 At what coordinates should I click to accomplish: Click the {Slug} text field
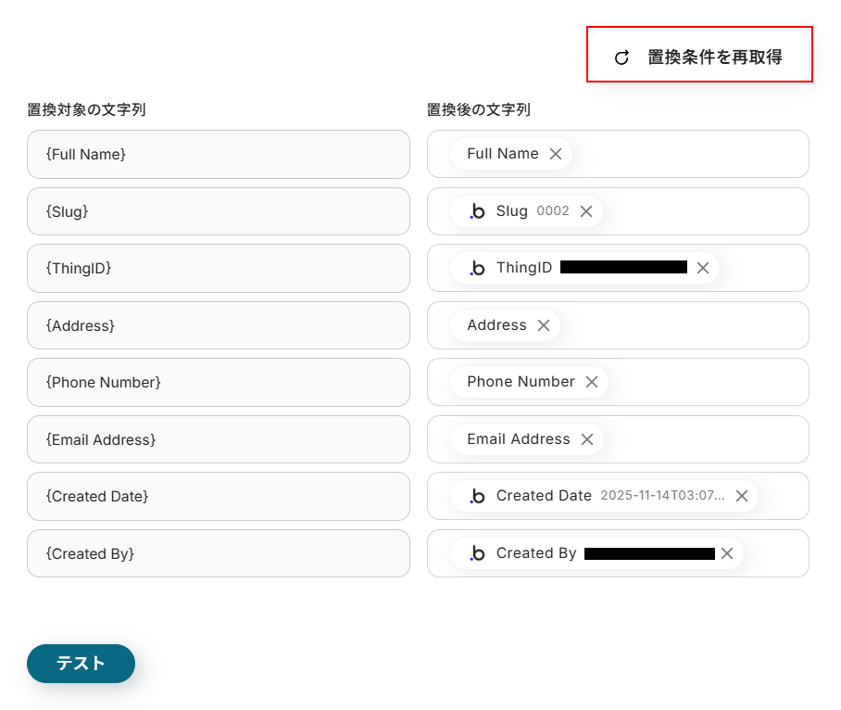[x=218, y=211]
